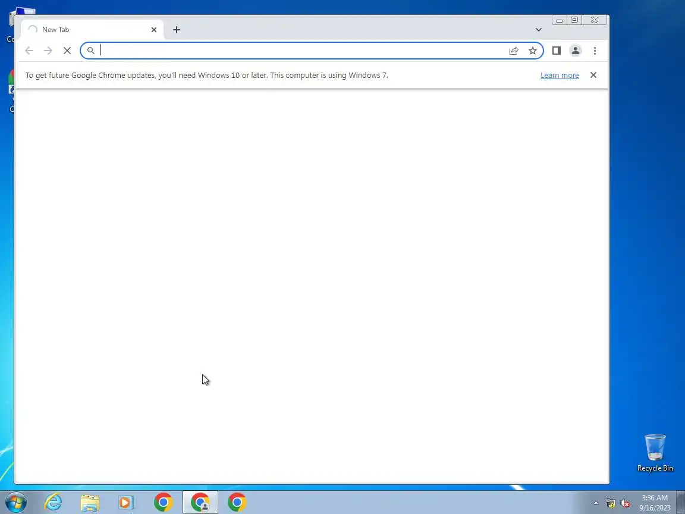The width and height of the screenshot is (685, 514).
Task: Click the Show desktop strip
Action: [x=681, y=502]
